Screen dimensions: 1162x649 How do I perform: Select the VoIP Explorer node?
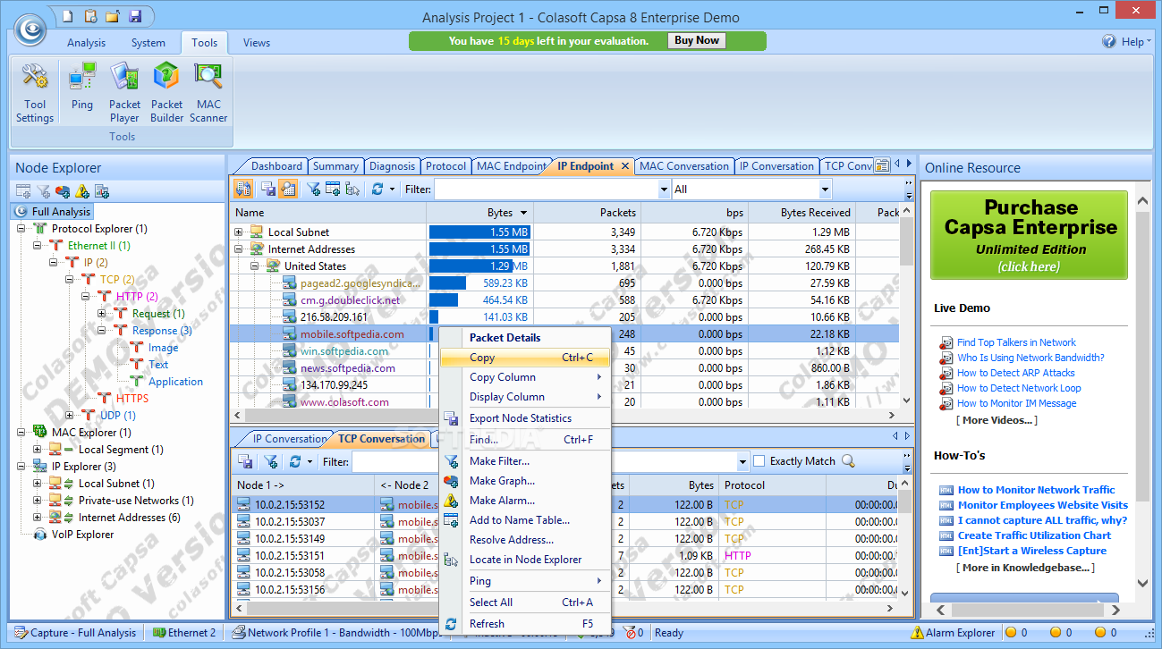pyautogui.click(x=81, y=535)
